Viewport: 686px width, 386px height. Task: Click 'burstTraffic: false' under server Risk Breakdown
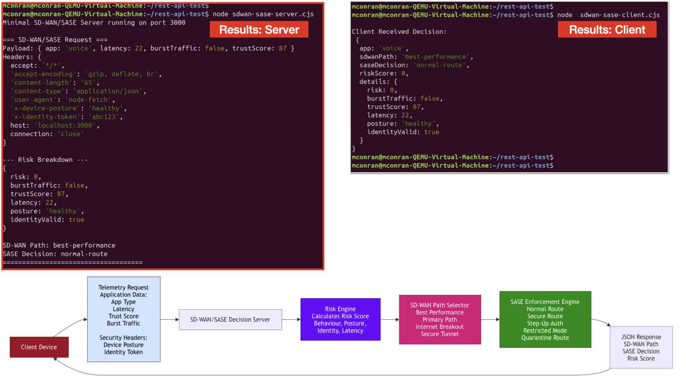point(49,185)
